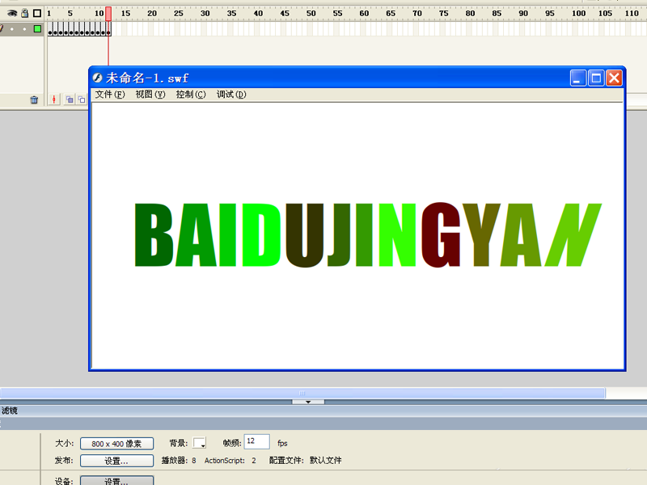Open the 调试(D) menu in the SWF window
Viewport: 647px width, 485px height.
pyautogui.click(x=231, y=95)
